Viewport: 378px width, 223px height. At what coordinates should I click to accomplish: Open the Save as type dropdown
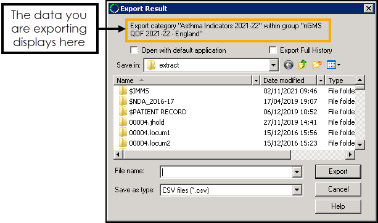coord(297,190)
